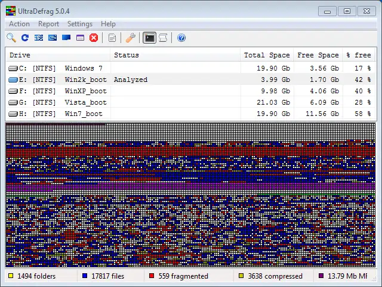Image resolution: width=382 pixels, height=287 pixels.
Task: Click the red fragmented legend swatch
Action: 152,276
